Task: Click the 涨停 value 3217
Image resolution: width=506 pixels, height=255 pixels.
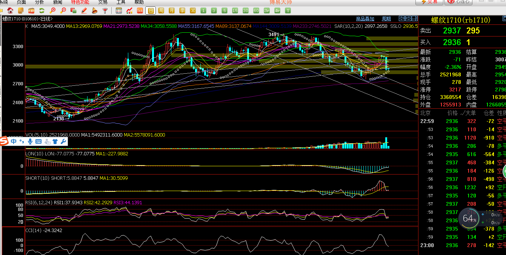Action: [455, 90]
